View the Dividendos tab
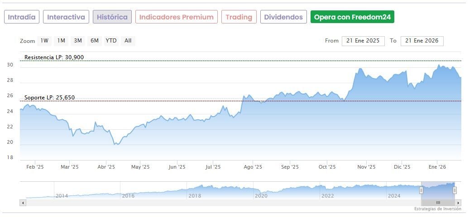The height and width of the screenshot is (217, 469). pyautogui.click(x=283, y=17)
